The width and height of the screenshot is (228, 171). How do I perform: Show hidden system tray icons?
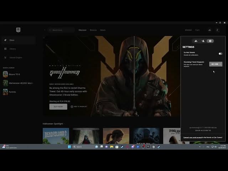click(x=199, y=147)
